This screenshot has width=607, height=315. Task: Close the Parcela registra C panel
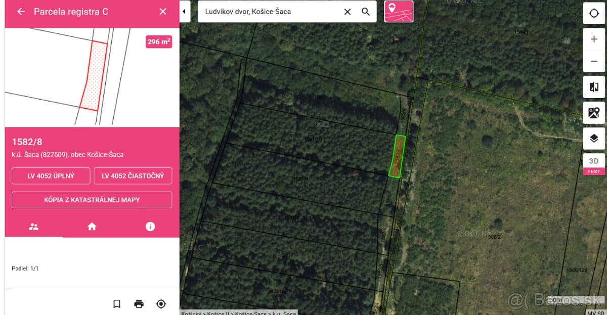coord(163,12)
